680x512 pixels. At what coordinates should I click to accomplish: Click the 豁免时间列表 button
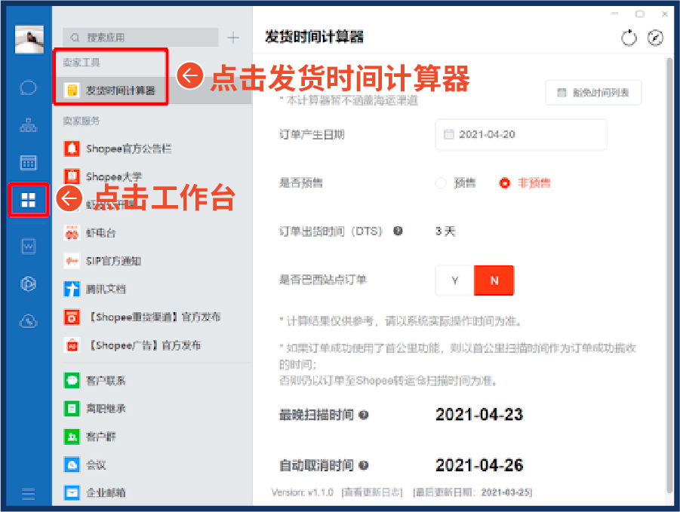(x=593, y=93)
